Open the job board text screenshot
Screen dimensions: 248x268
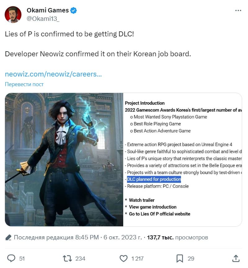(183, 159)
